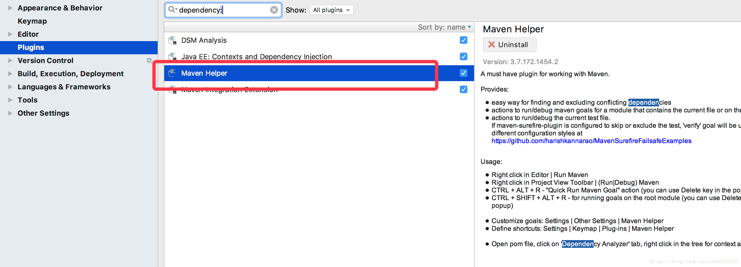Disable the DSM Analysis plugin checkbox
The image size is (741, 267).
[463, 40]
